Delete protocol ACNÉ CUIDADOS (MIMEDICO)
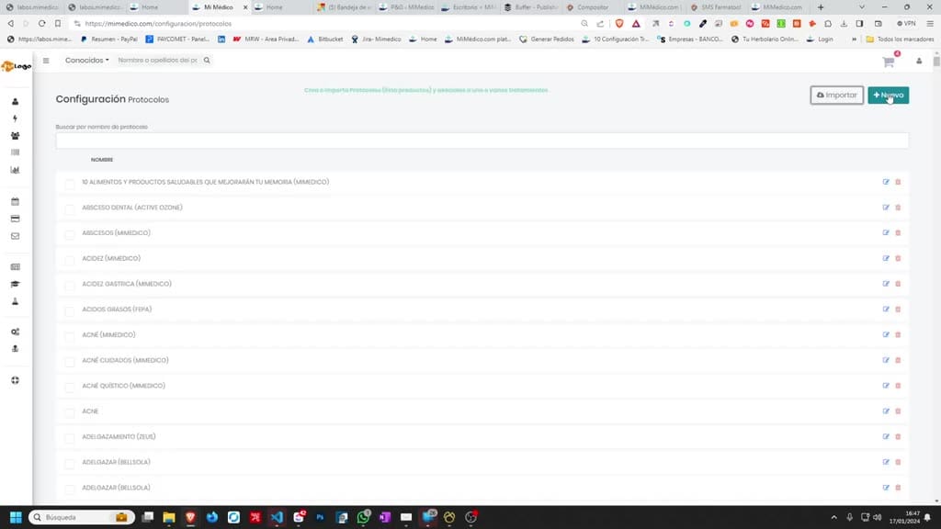Image resolution: width=941 pixels, height=529 pixels. [x=898, y=360]
